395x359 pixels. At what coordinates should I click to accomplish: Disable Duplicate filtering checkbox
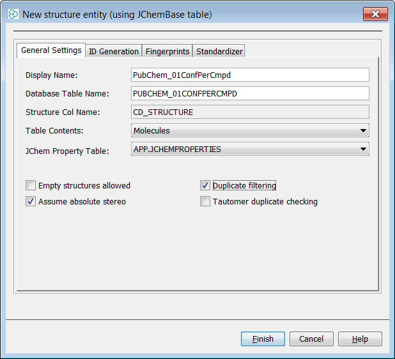[205, 186]
